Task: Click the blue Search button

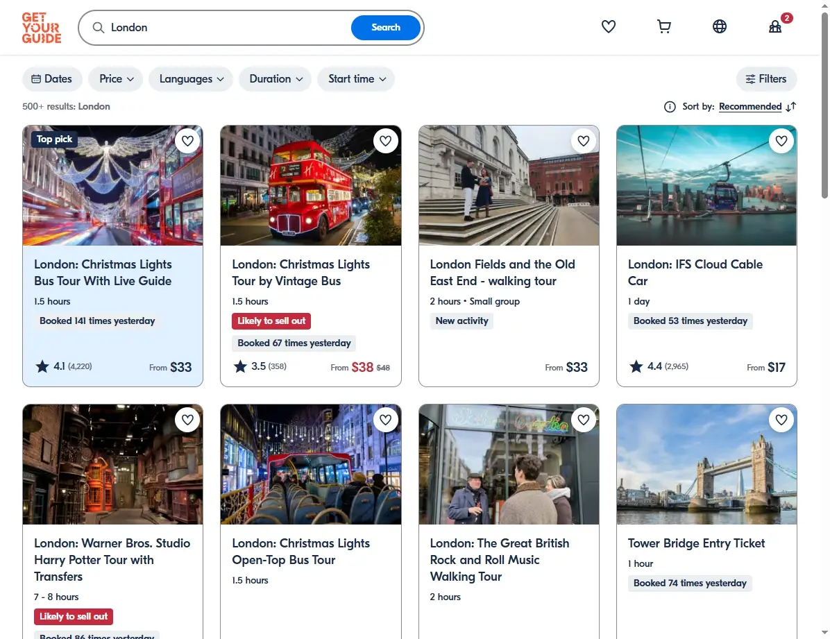Action: 385,28
